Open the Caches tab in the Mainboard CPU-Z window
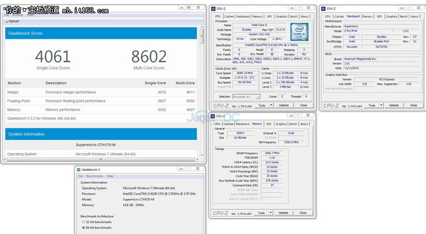Screen dimensions: 426x234 pyautogui.click(x=339, y=17)
